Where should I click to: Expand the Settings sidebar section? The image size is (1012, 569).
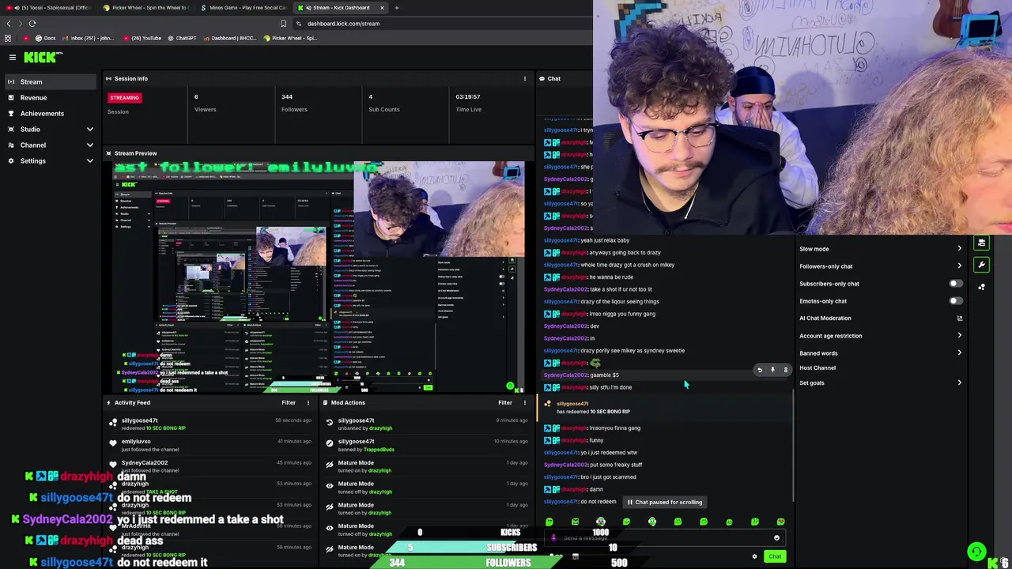pyautogui.click(x=51, y=160)
